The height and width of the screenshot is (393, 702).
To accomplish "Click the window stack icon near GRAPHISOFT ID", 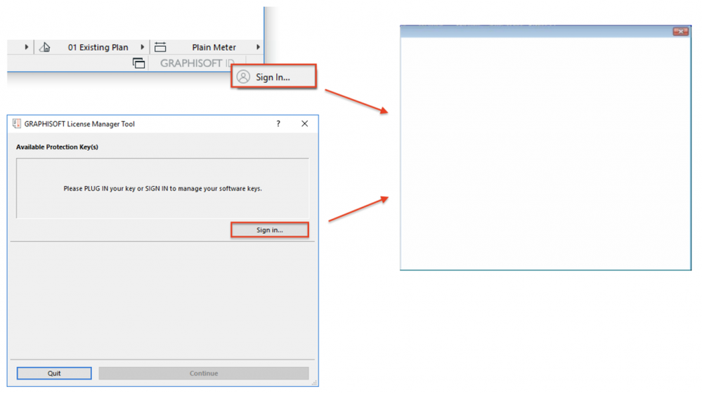I will [139, 63].
